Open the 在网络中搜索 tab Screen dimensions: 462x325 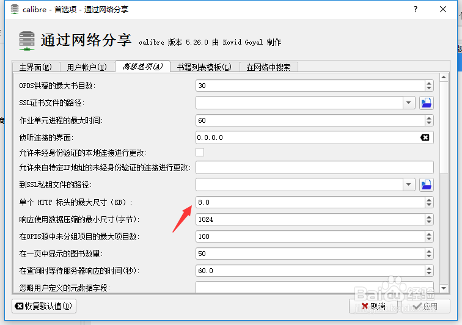coord(268,67)
